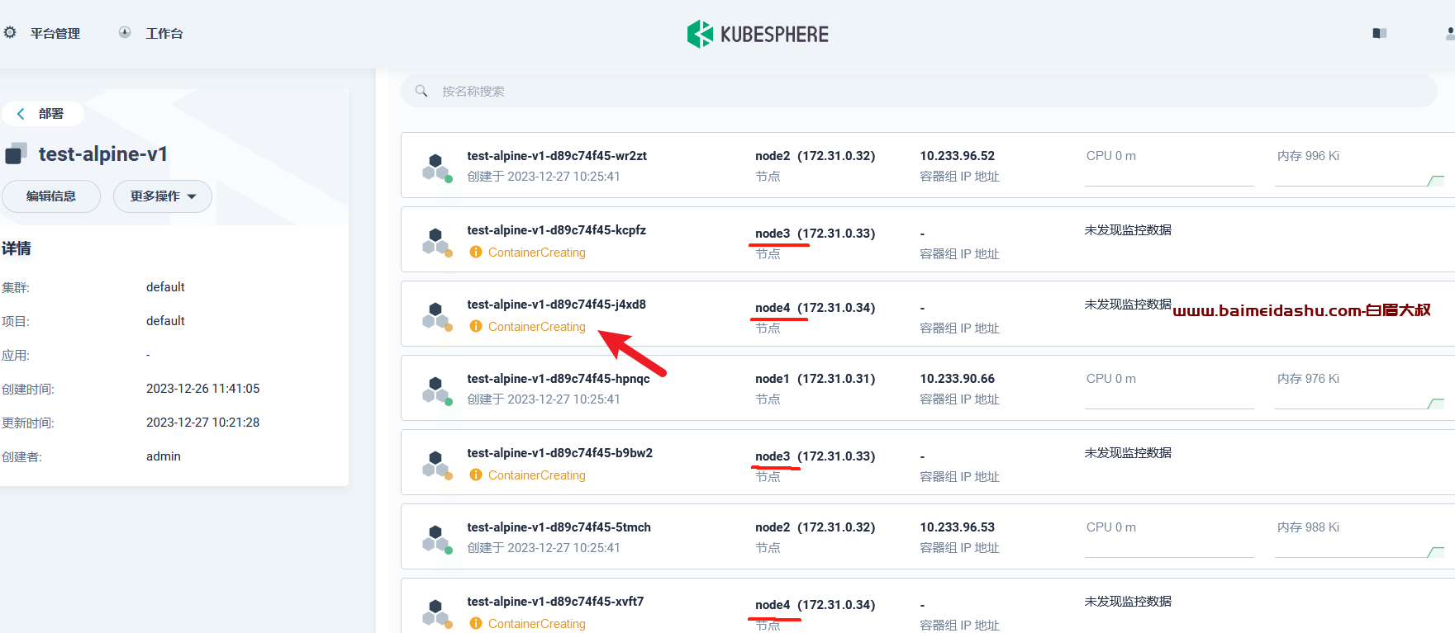
Task: Click warning icon beside j4xd8 ContainerCreating
Action: pos(476,327)
